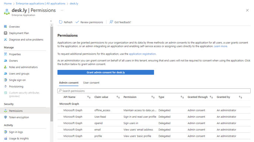Open the ellipsis more options menu
254x142 pixels.
tap(62, 10)
